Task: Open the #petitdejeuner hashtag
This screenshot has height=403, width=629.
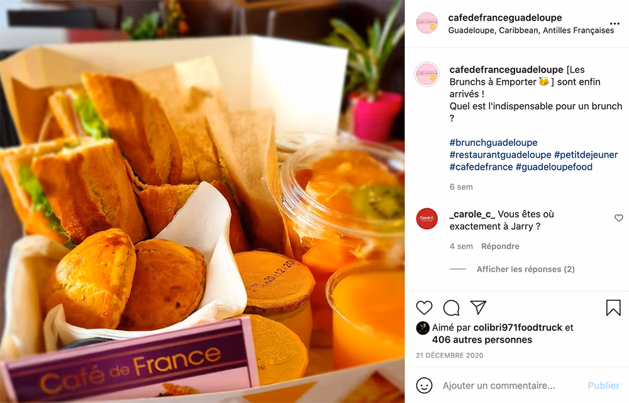Action: [x=586, y=155]
